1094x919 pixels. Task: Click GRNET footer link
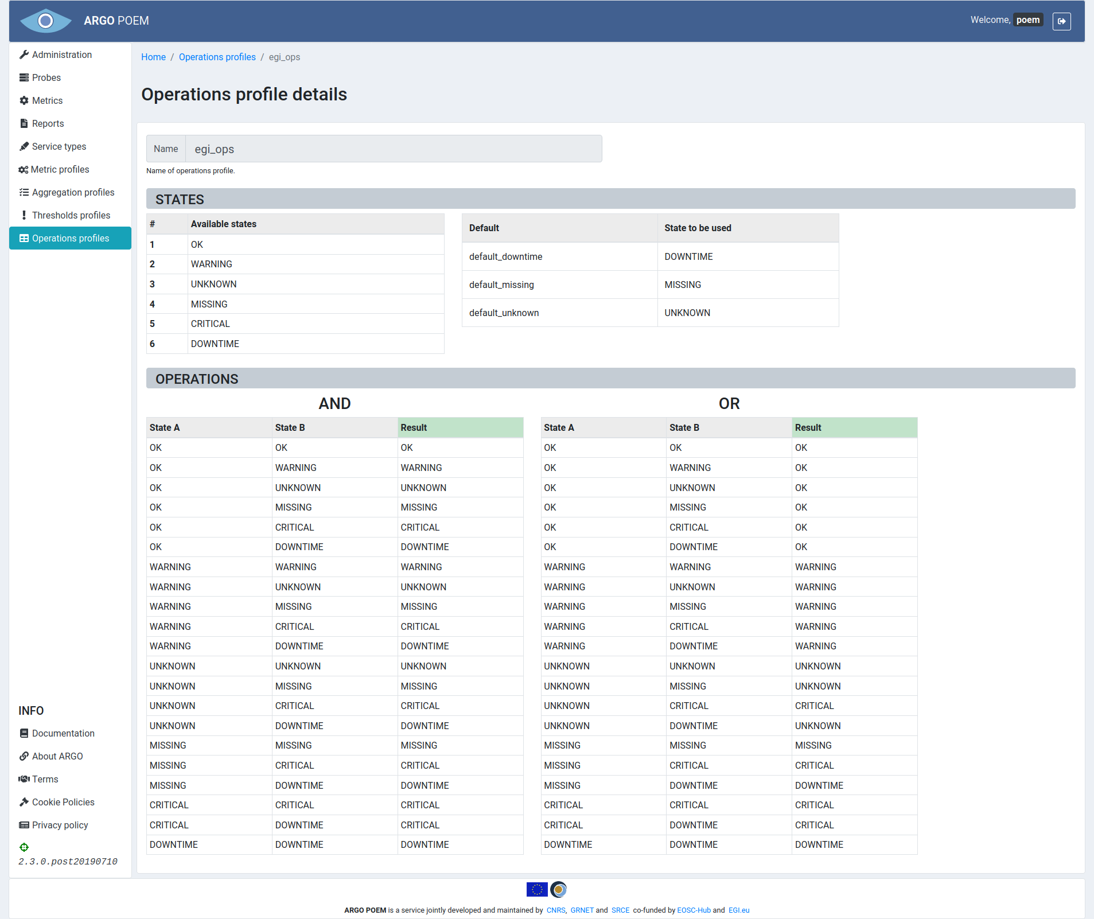(x=582, y=910)
